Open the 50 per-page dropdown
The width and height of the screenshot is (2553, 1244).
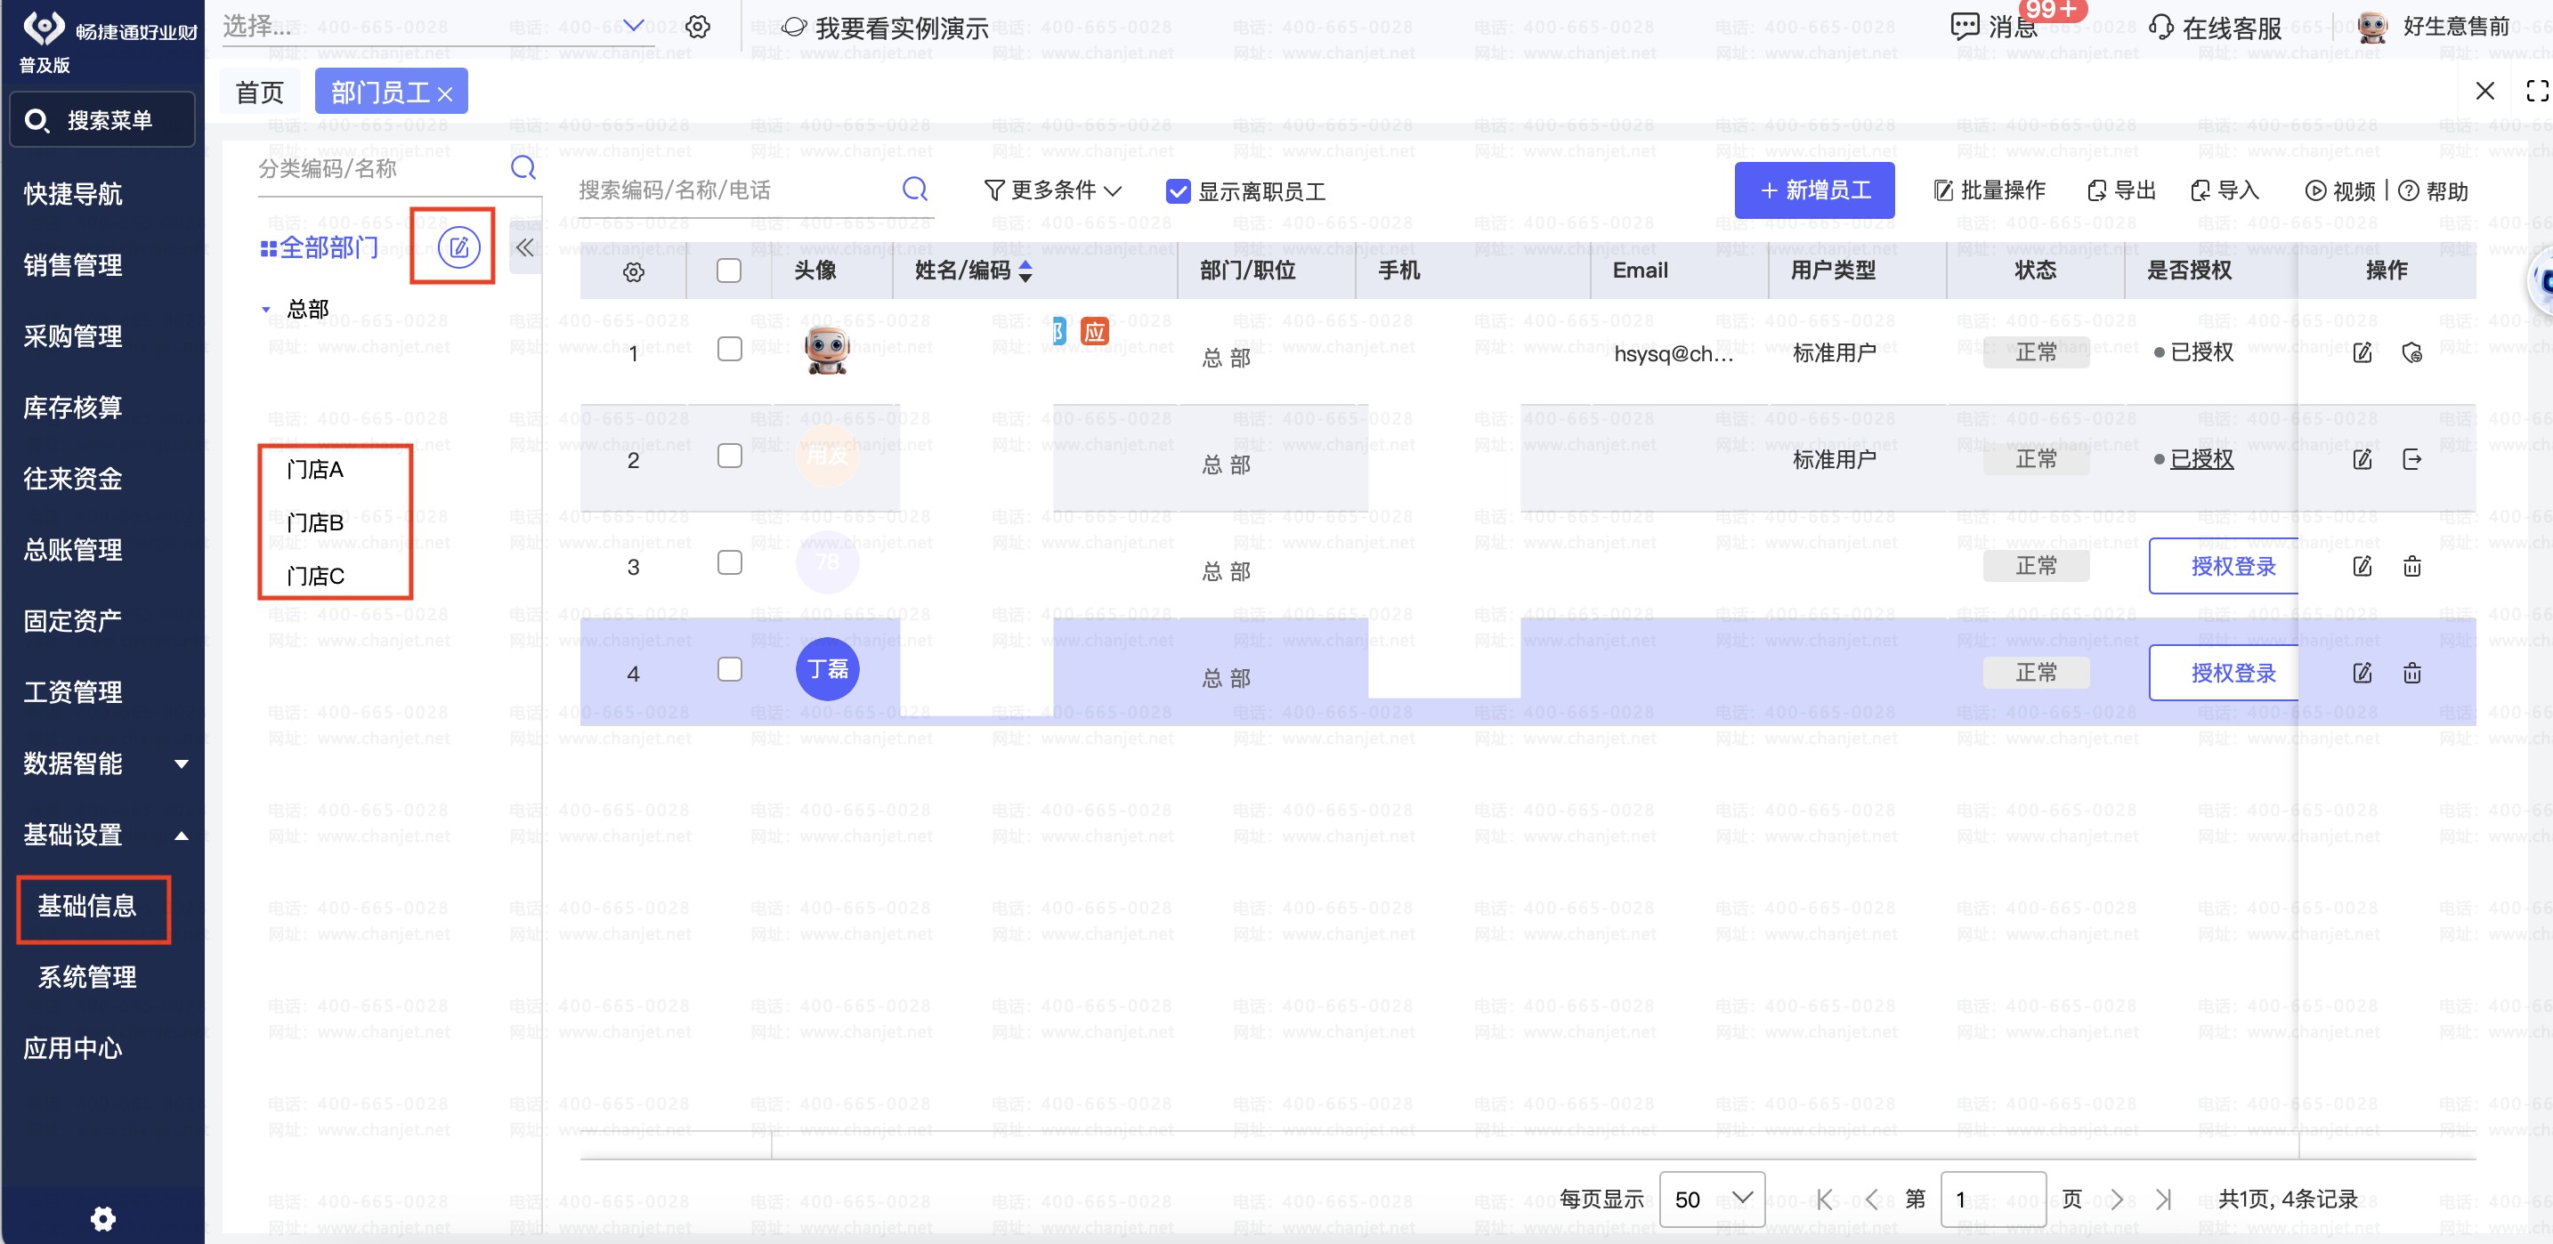[x=1712, y=1200]
